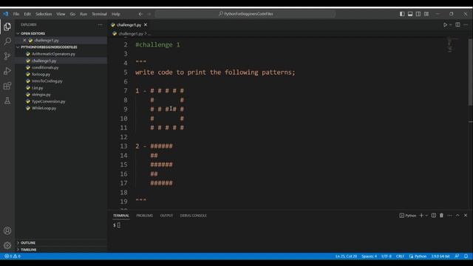Switch to the Output panel tab

pos(166,215)
